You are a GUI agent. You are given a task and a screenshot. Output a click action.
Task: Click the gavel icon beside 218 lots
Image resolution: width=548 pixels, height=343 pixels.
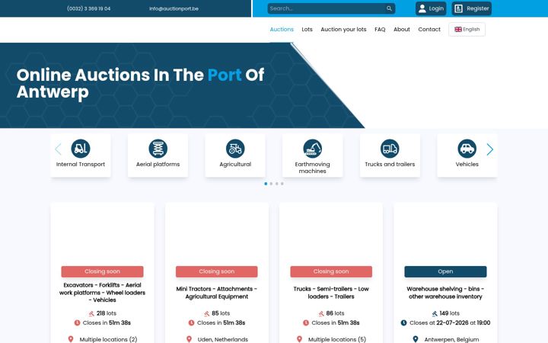[x=91, y=313]
